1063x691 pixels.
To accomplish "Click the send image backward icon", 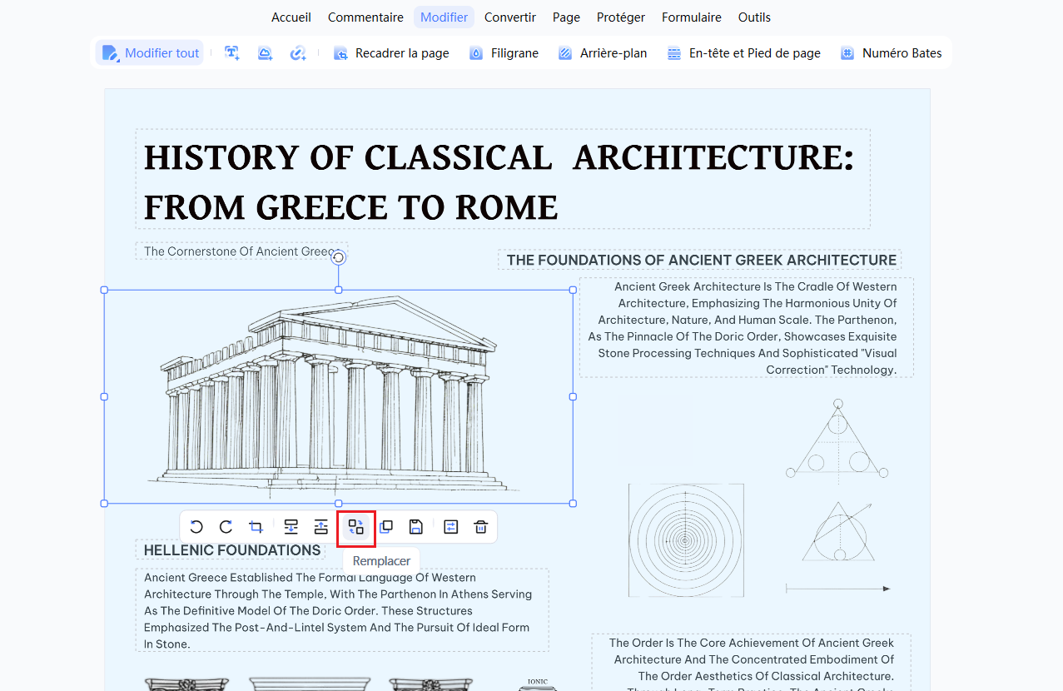I will pyautogui.click(x=291, y=527).
